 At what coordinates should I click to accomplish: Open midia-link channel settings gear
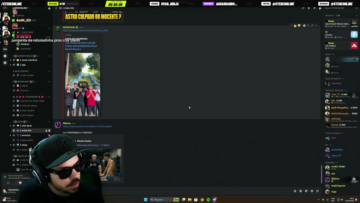point(49,131)
